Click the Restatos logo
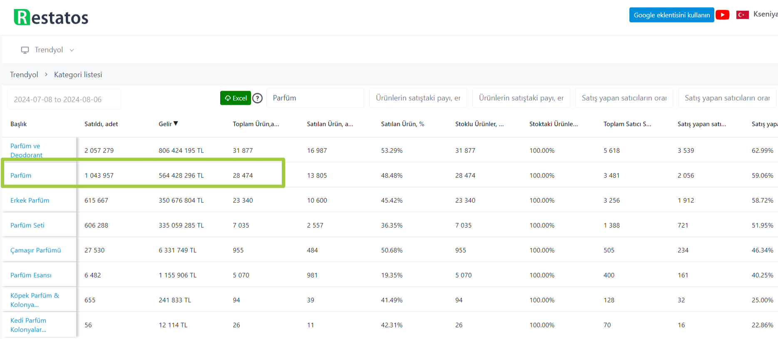Viewport: 778px width, 339px height. 51,17
